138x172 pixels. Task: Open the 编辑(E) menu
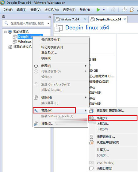(x=21, y=10)
